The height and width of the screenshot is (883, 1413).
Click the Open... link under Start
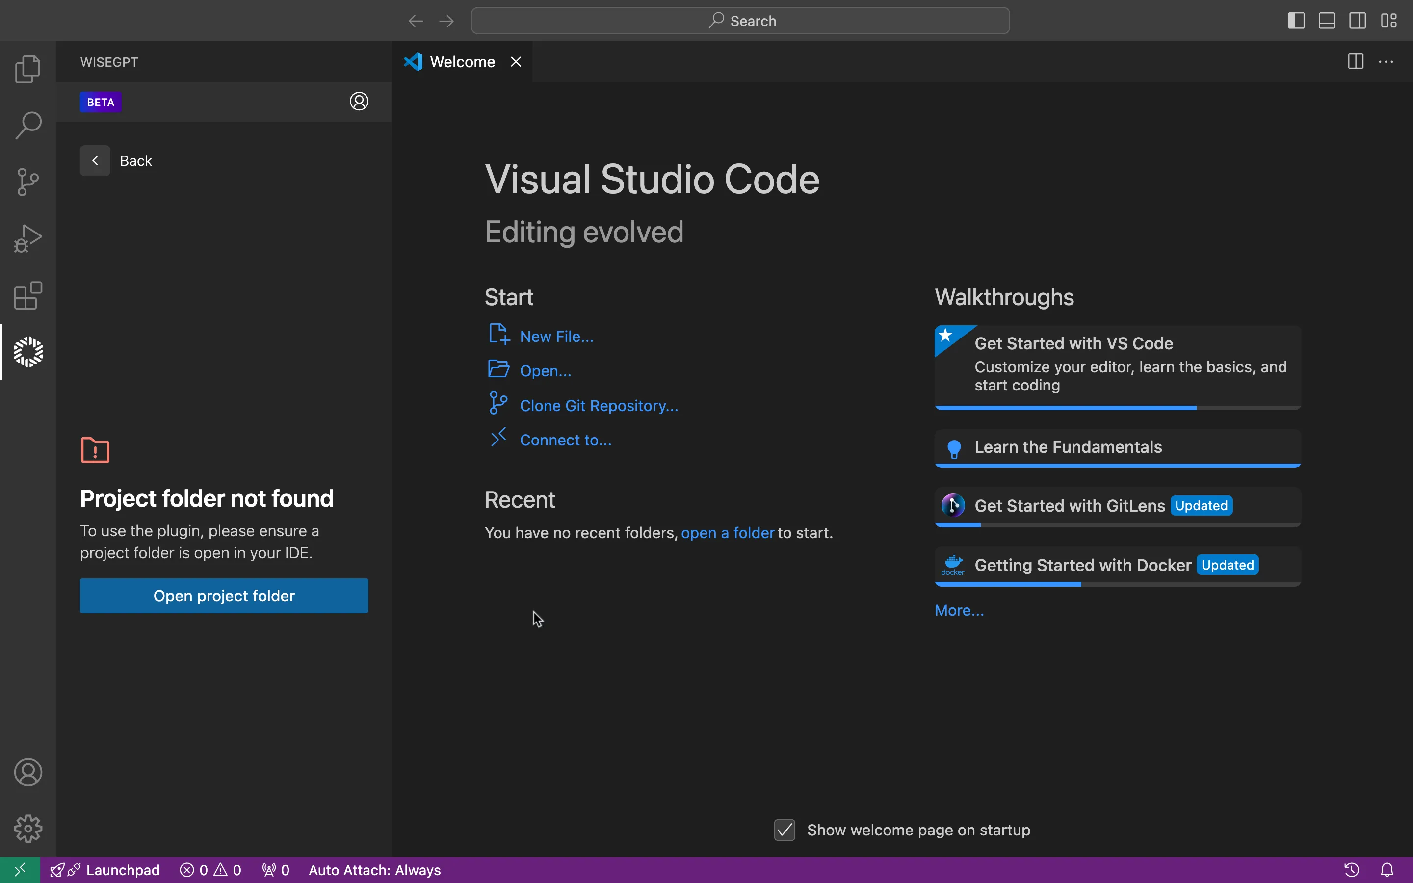546,371
